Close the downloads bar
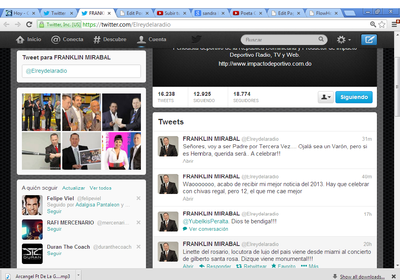Image resolution: width=400 pixels, height=280 pixels. point(394,276)
